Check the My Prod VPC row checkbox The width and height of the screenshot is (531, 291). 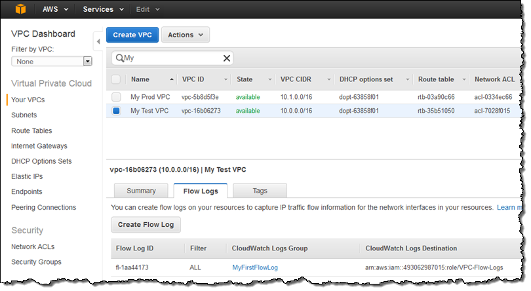coord(116,97)
